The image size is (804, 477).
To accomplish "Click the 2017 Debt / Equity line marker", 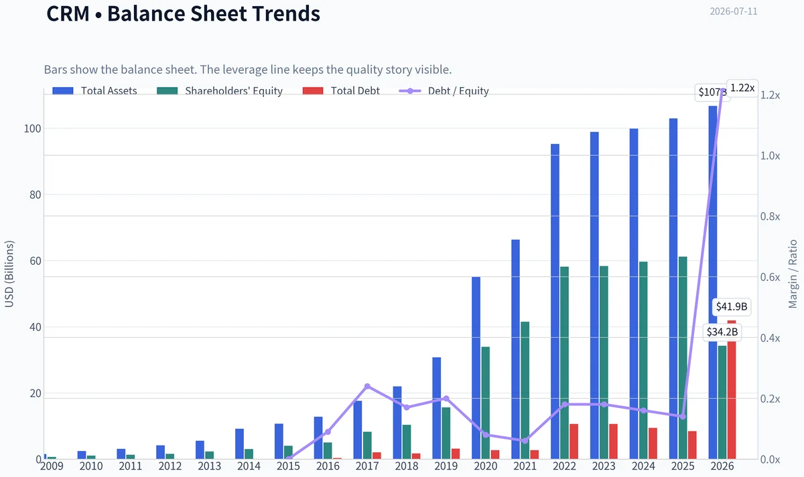I will (367, 386).
